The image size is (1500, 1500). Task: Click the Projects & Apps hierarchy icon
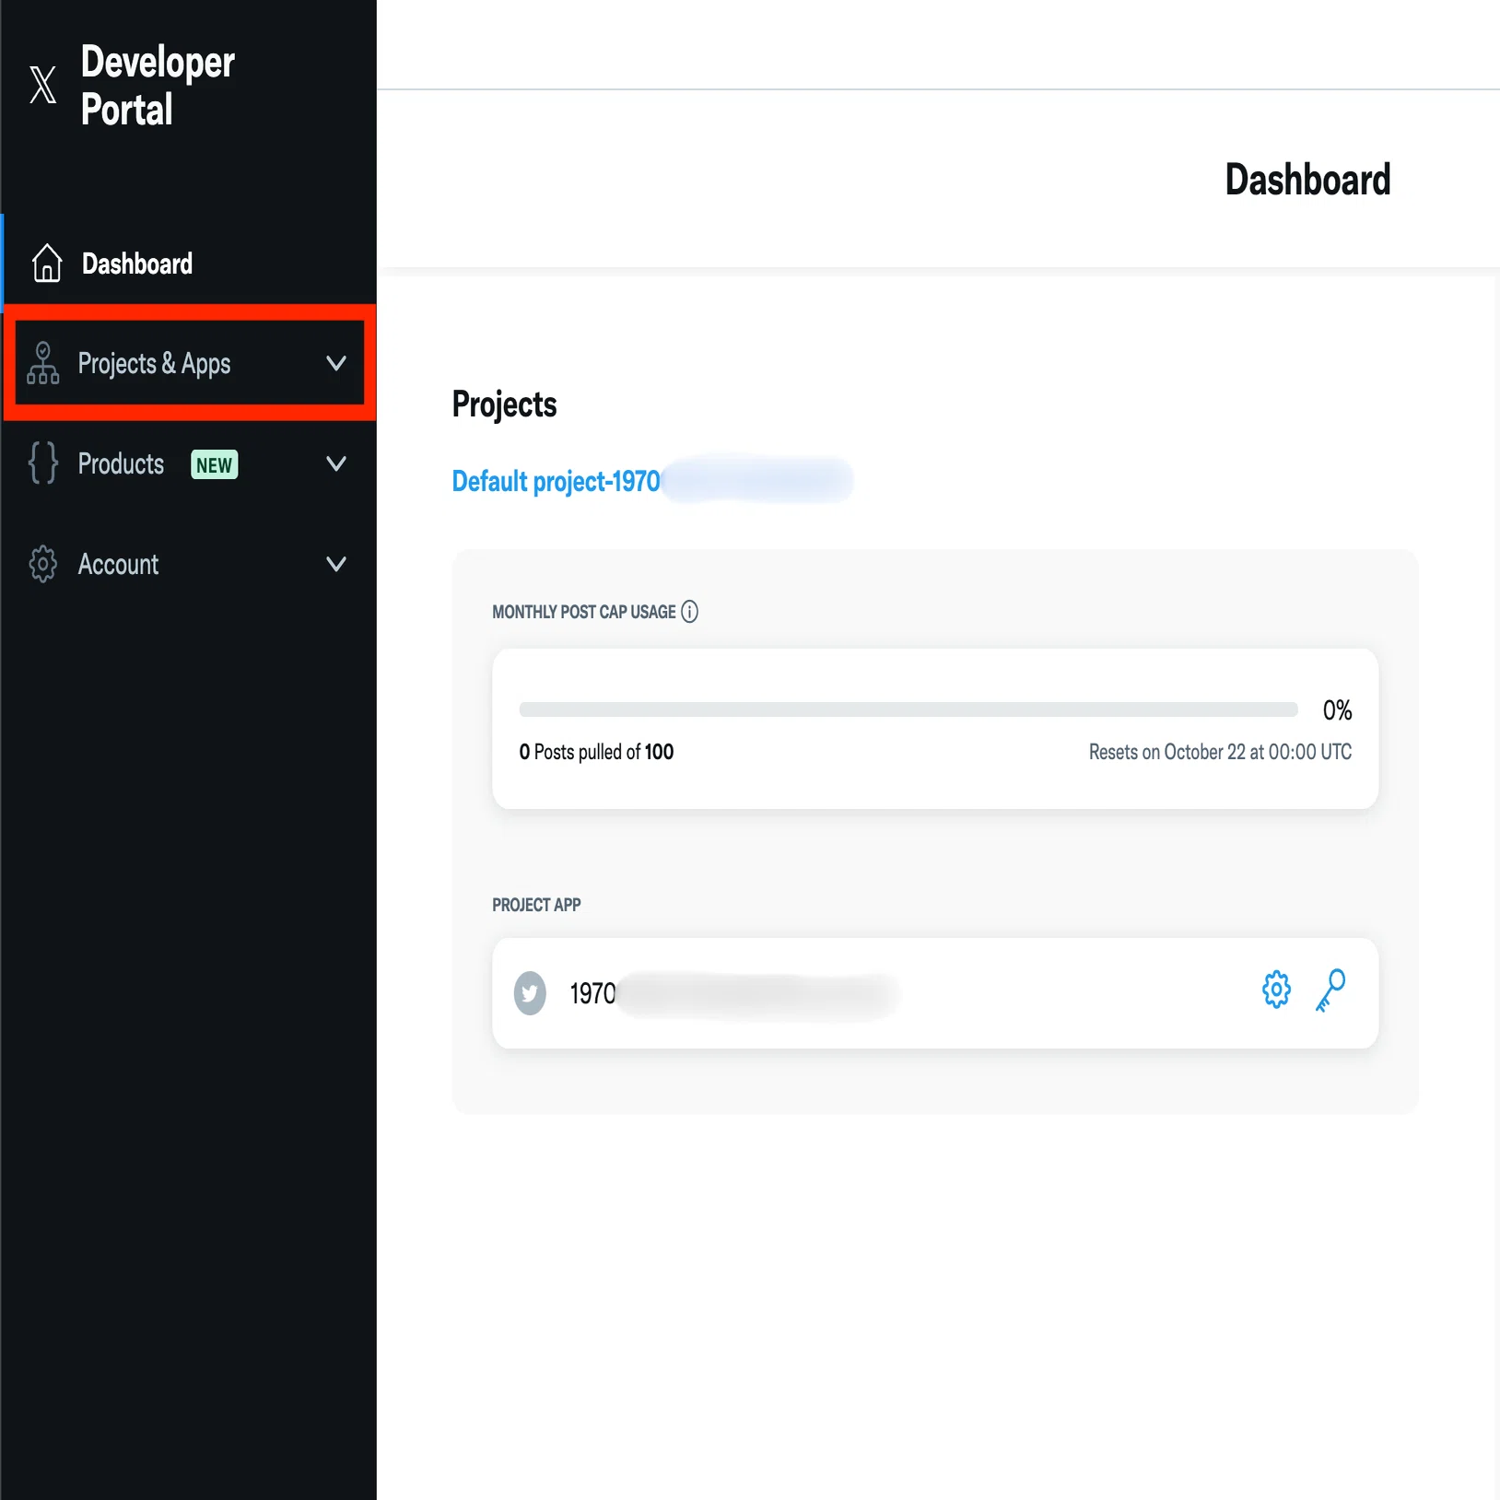click(43, 363)
